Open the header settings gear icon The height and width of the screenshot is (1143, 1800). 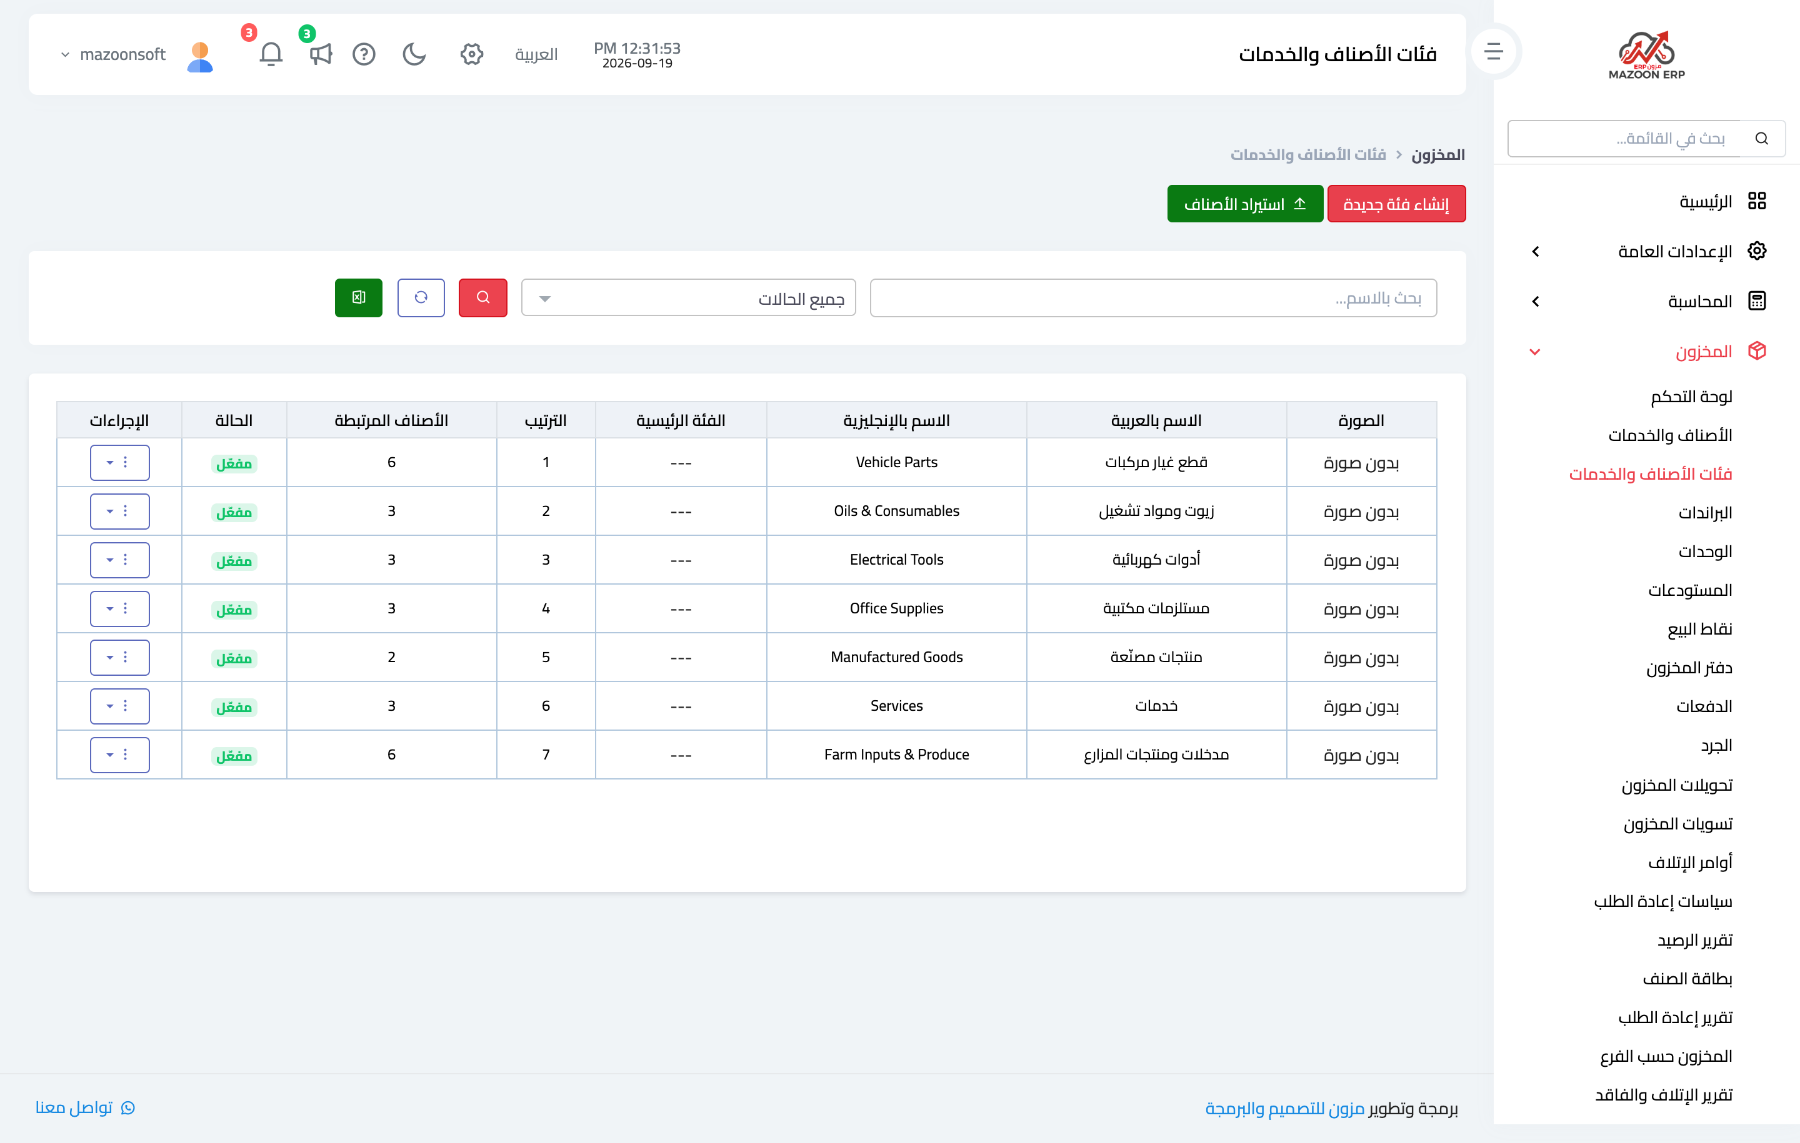point(472,54)
